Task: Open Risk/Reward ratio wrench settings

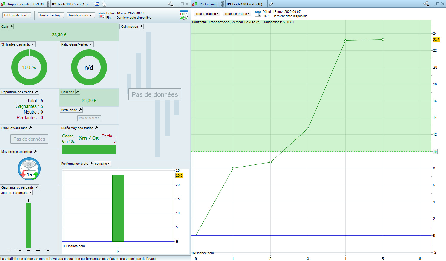Action: [30, 128]
